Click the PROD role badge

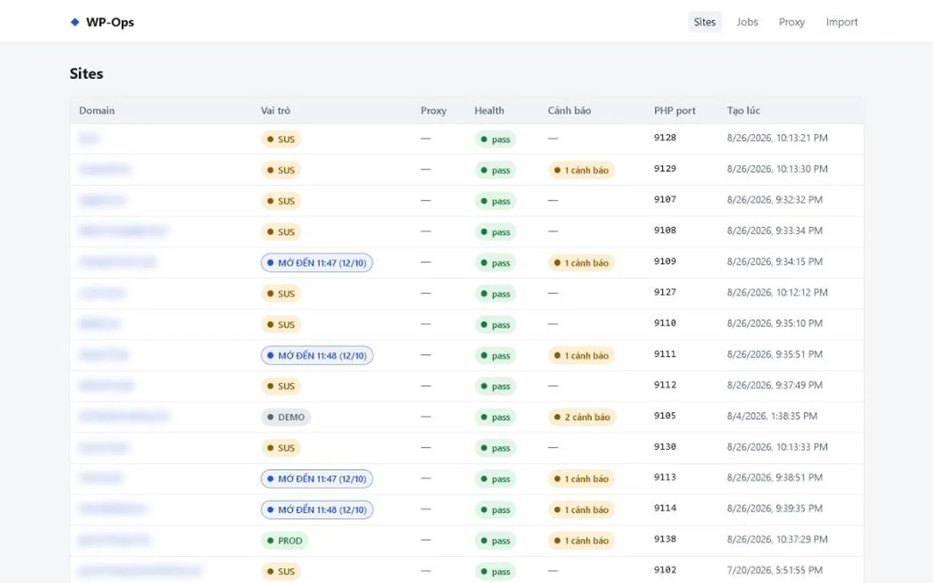pos(284,541)
